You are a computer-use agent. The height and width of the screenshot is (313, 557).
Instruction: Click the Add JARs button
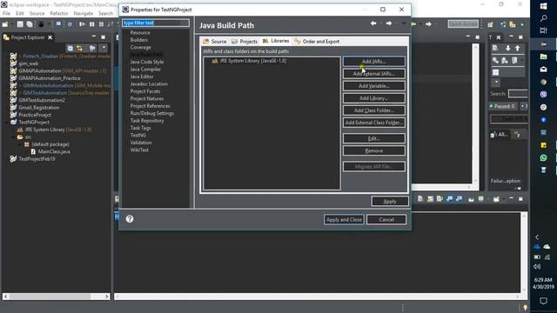click(373, 62)
